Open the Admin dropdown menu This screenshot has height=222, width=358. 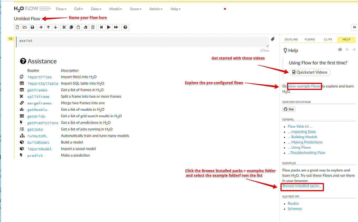(x=156, y=9)
